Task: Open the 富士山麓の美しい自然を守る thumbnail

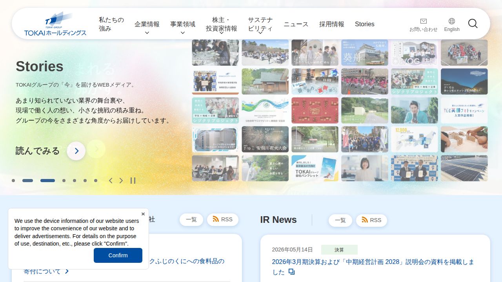Action: pyautogui.click(x=265, y=168)
